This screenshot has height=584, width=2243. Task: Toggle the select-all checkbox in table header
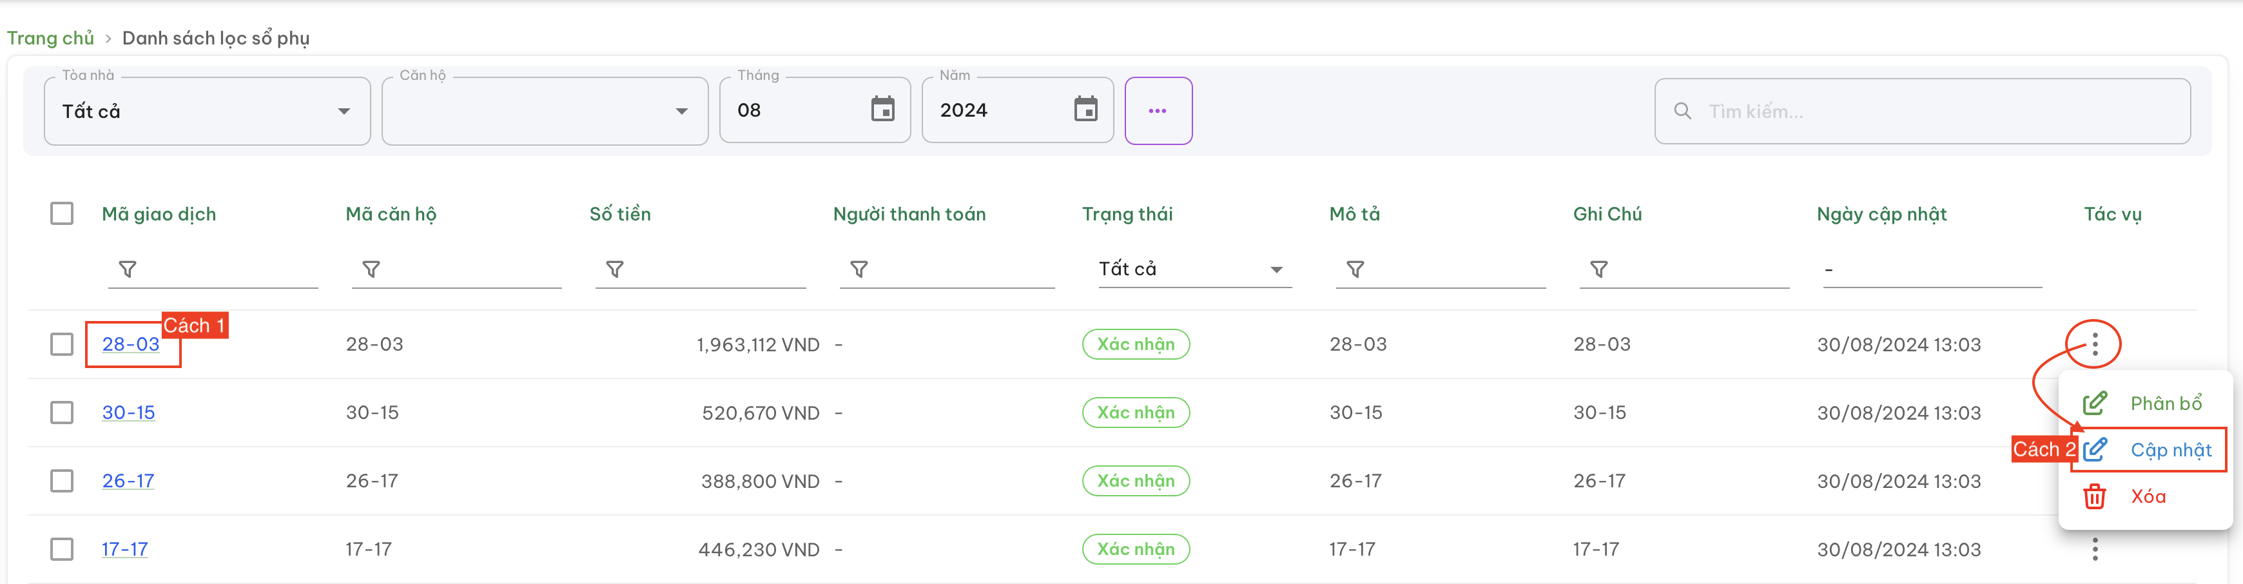62,213
